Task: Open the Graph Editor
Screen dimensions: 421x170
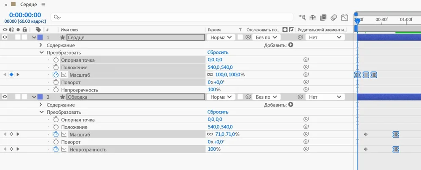Action: [x=345, y=18]
